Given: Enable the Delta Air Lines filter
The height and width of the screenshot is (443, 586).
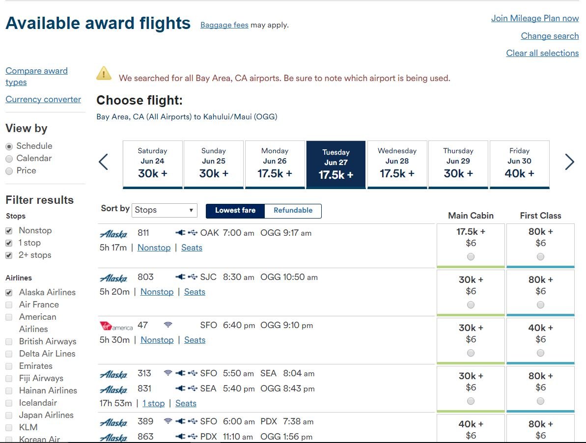Looking at the screenshot, I should pyautogui.click(x=9, y=354).
